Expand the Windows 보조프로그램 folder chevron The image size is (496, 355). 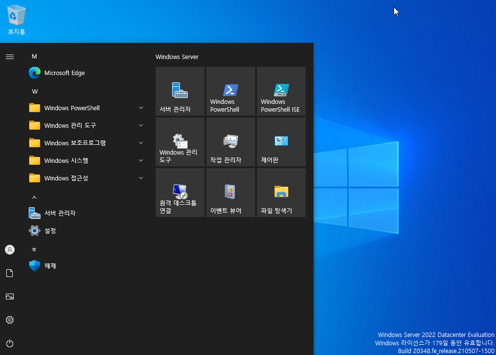tap(141, 143)
